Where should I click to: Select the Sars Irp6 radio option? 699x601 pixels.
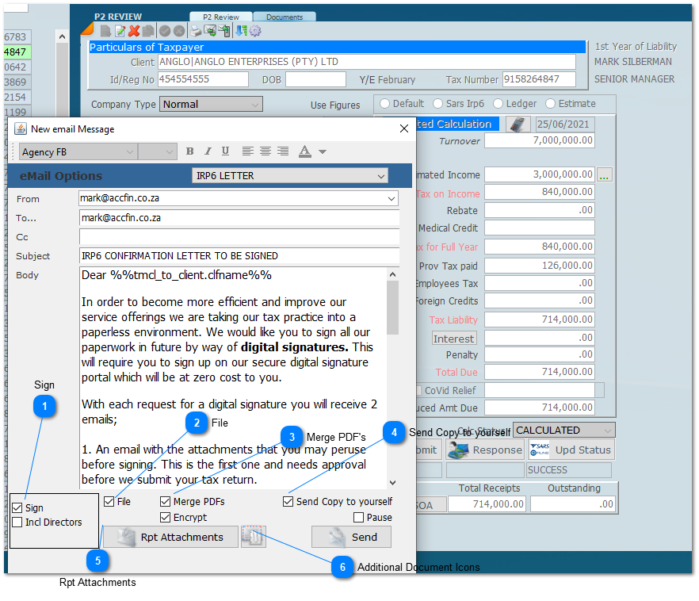coord(439,104)
